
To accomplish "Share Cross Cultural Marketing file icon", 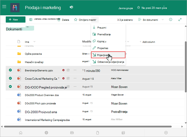I will pos(68,78).
